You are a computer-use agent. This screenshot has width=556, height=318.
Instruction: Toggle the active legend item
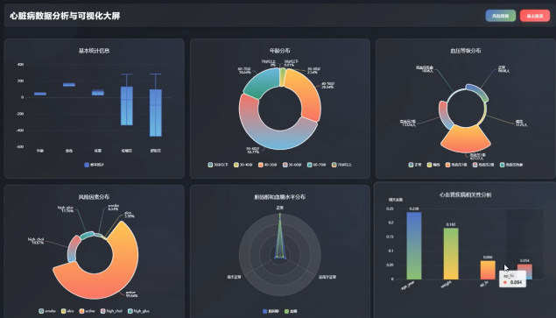tap(88, 311)
